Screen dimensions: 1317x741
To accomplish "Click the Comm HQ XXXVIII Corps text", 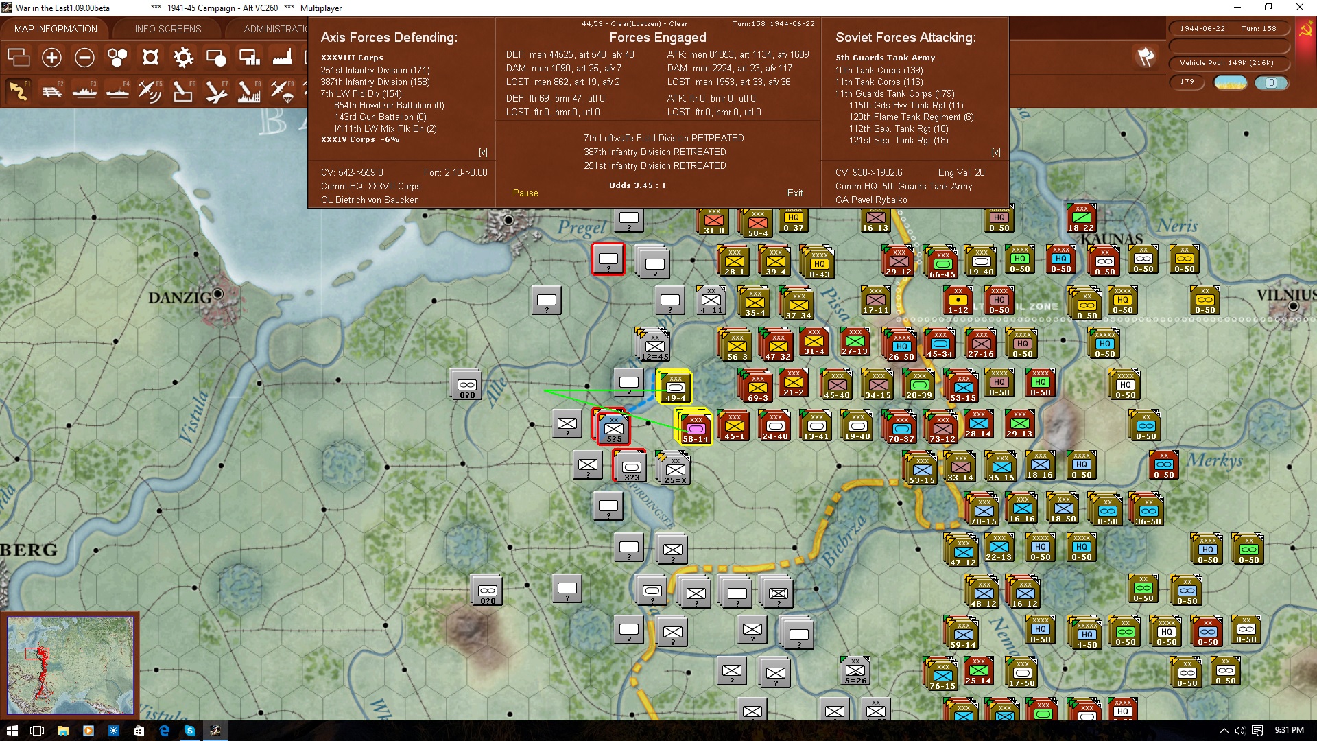I will pos(370,187).
